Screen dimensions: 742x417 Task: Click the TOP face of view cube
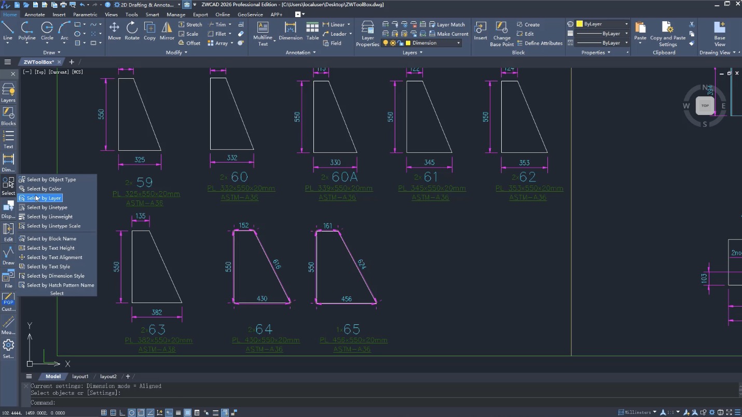[705, 106]
